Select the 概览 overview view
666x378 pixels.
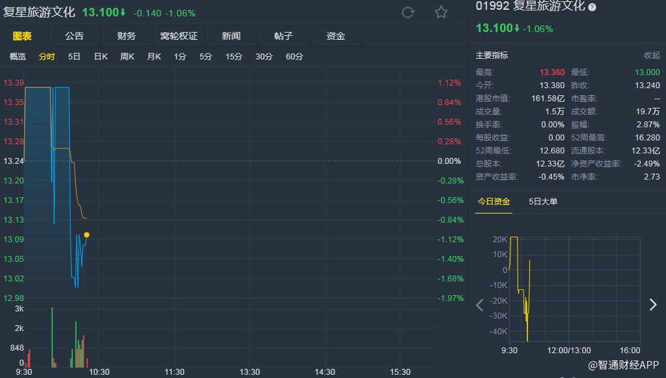[18, 57]
